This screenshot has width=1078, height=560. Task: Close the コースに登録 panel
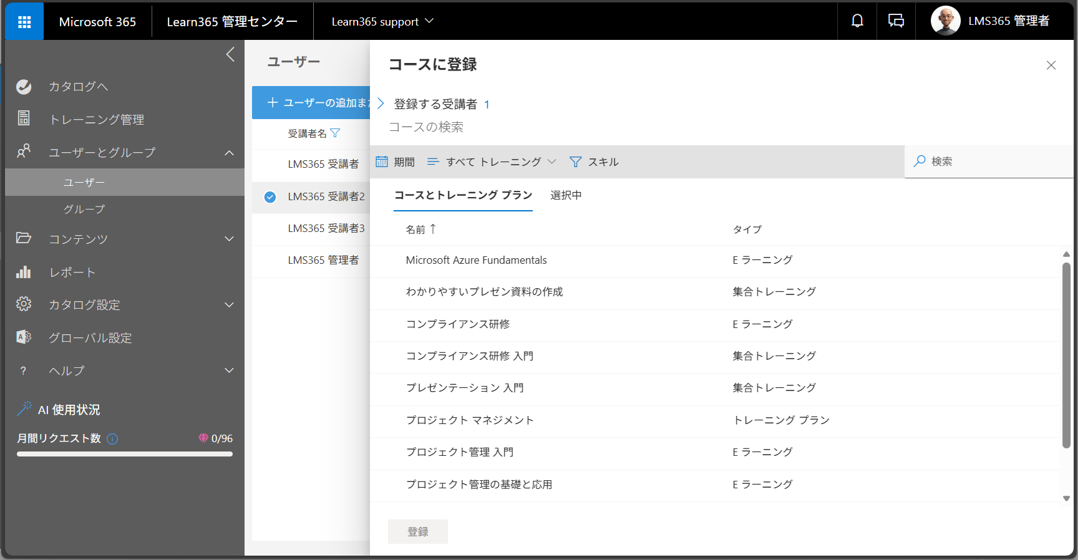click(x=1051, y=65)
